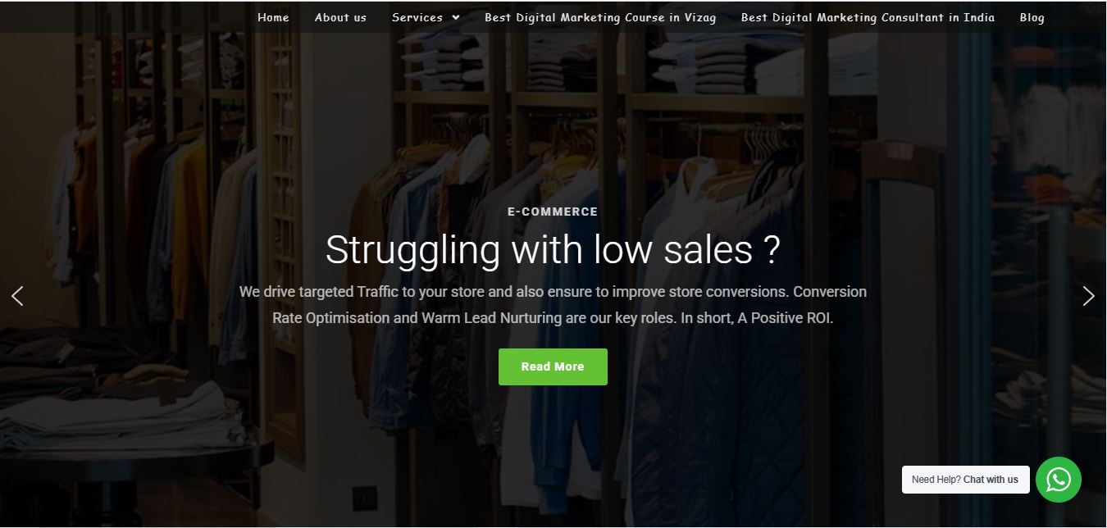Screen dimensions: 1107x528
Task: Open Best Digital Marketing Consultant in India
Action: 868,17
